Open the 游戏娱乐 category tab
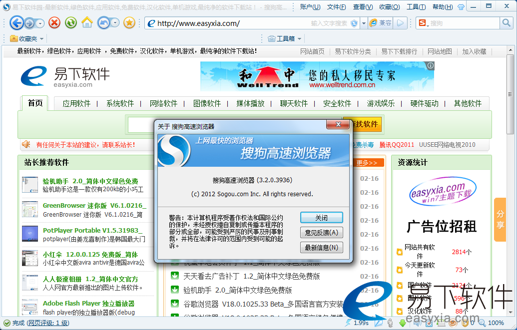 click(381, 103)
